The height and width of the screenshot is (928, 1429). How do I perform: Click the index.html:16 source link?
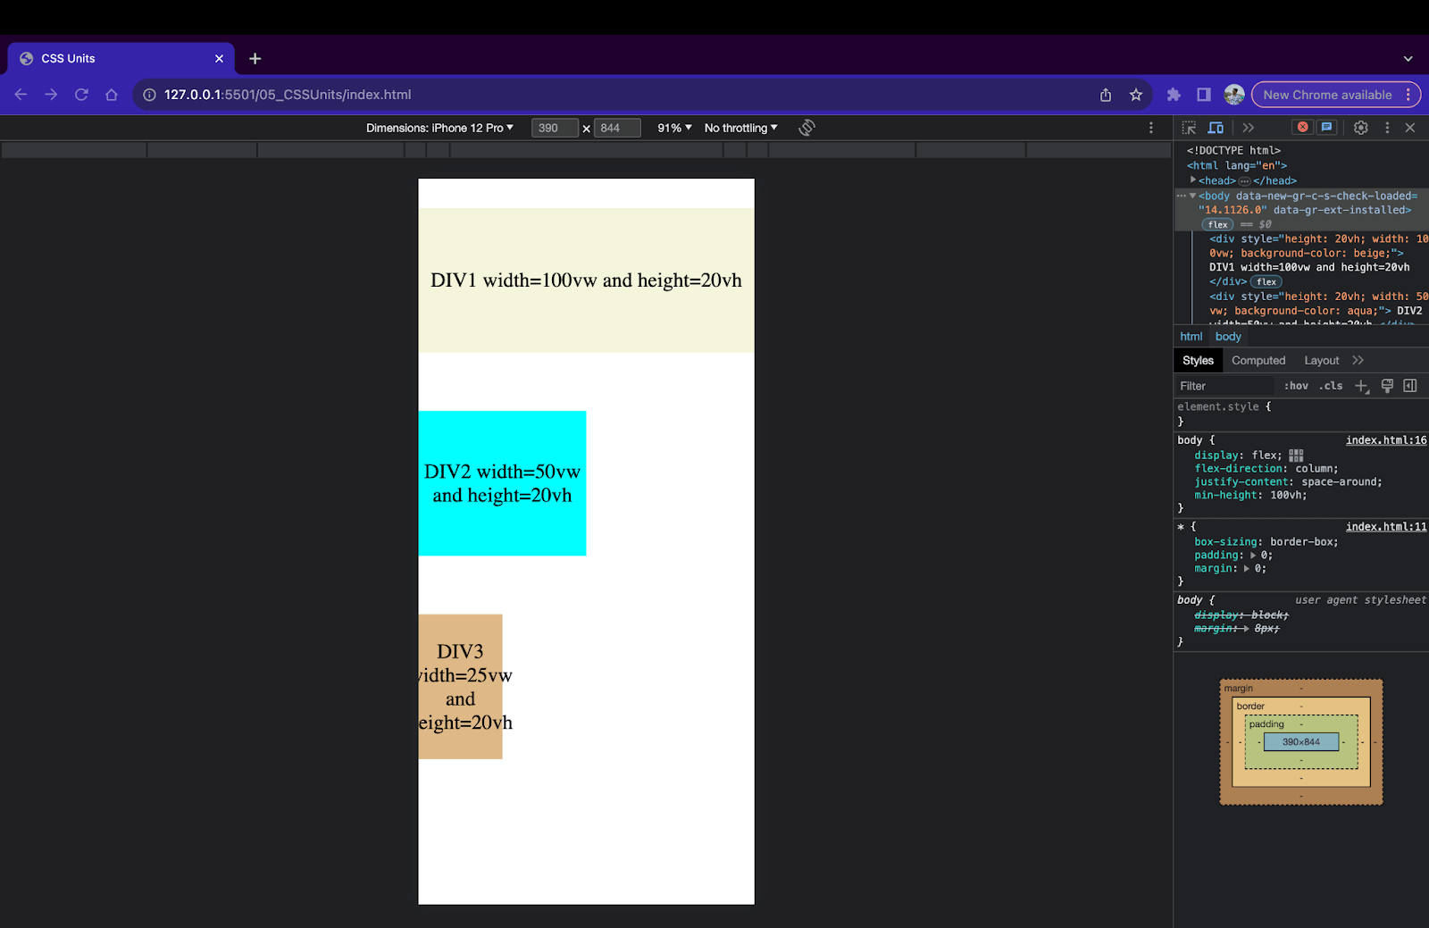(x=1385, y=439)
